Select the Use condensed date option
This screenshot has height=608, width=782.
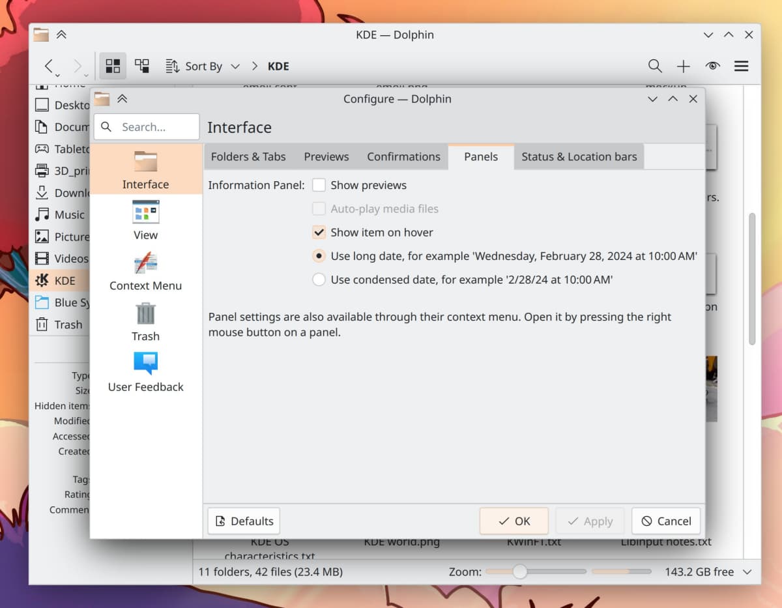tap(319, 280)
